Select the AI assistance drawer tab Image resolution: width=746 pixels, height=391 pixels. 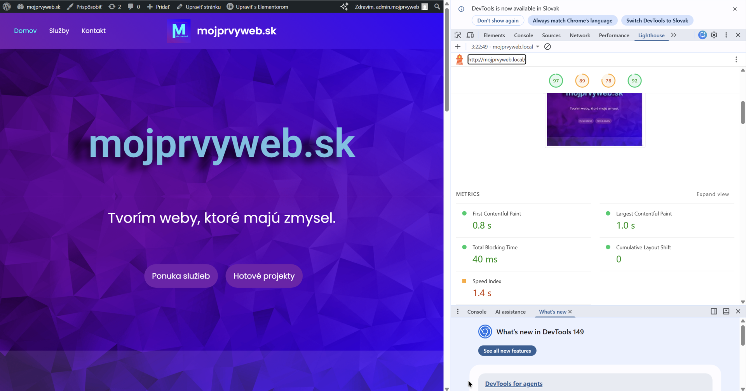(x=511, y=312)
